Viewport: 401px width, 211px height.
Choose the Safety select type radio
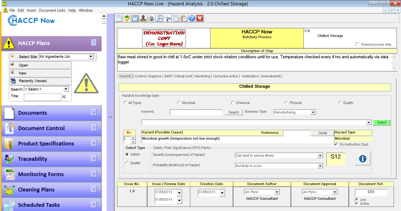tap(127, 154)
